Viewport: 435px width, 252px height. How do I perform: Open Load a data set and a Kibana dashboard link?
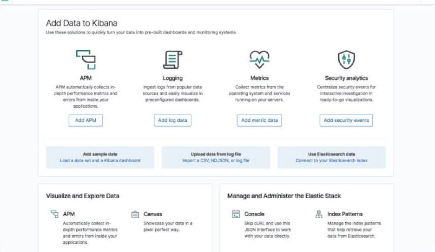[100, 161]
